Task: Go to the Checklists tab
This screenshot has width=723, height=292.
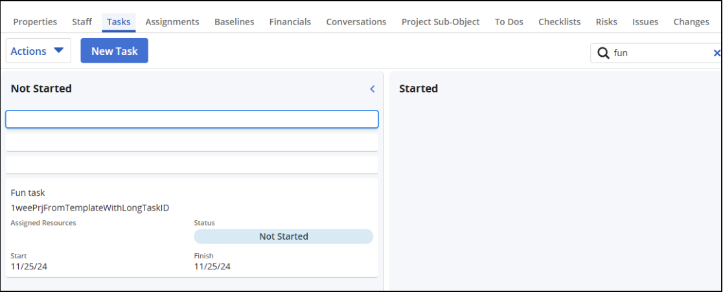Action: 560,22
